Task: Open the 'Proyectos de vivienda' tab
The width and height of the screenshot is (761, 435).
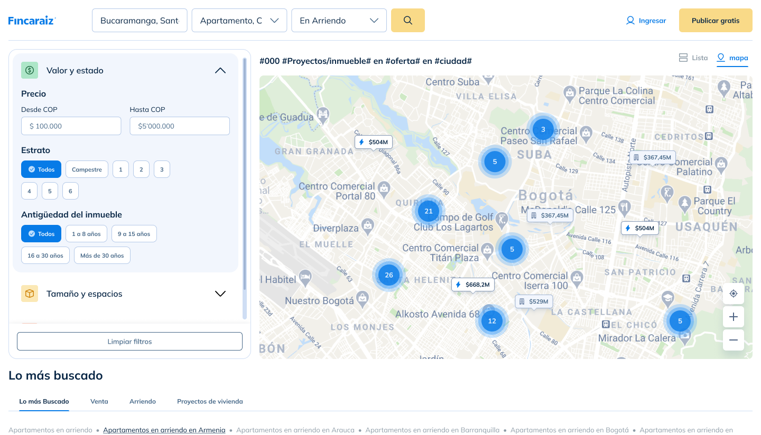Action: click(210, 401)
